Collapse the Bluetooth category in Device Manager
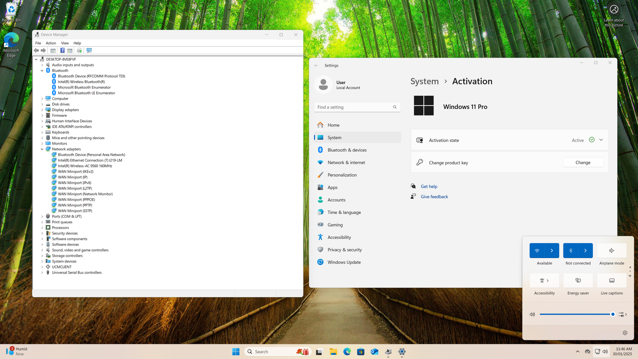The height and width of the screenshot is (359, 638). coord(42,71)
